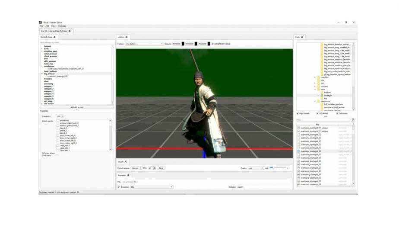Screen dimensions: 399x225
Task: Collapse the tunic folder in Parts tree
Action: [x=315, y=90]
